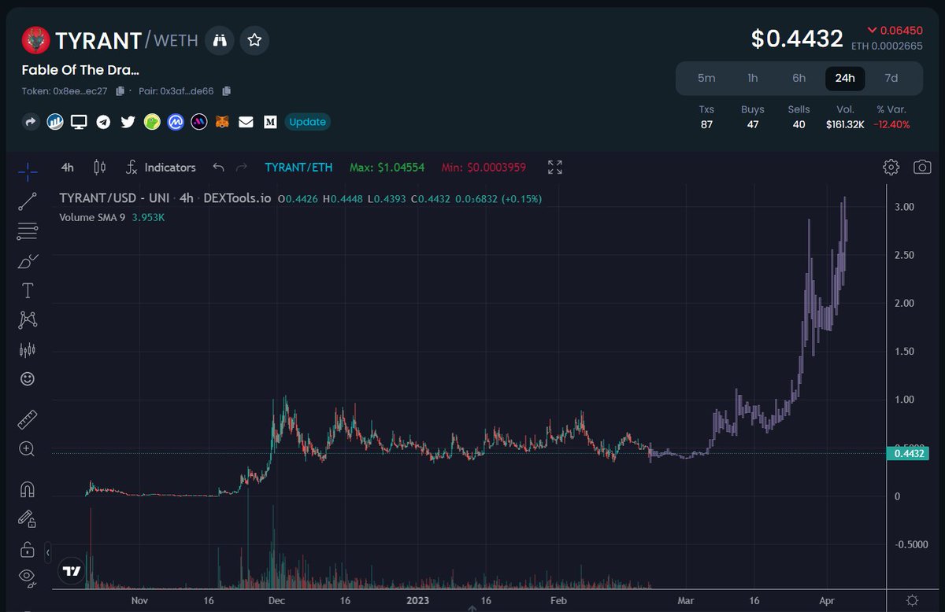The width and height of the screenshot is (945, 612).
Task: Open the emoji icons tool
Action: tap(27, 379)
